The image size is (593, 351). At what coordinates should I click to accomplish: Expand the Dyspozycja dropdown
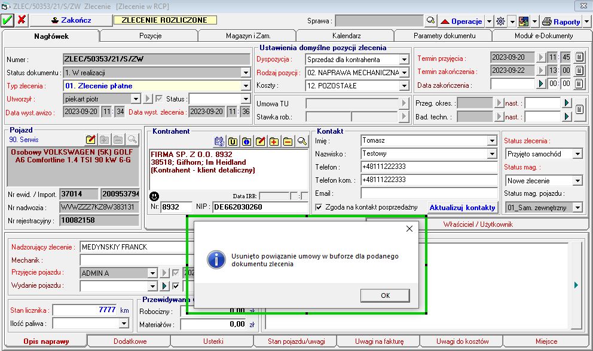404,60
